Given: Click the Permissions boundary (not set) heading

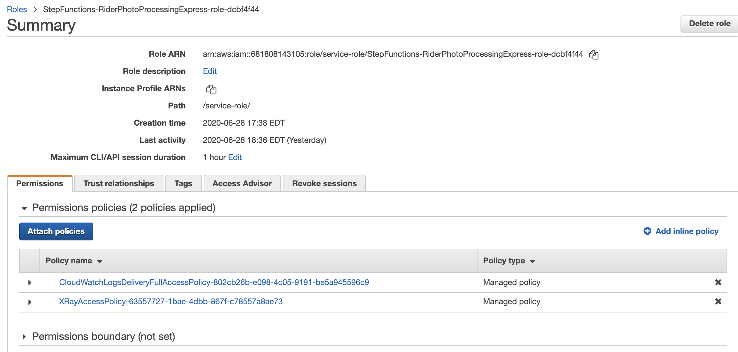Looking at the screenshot, I should click(x=104, y=336).
